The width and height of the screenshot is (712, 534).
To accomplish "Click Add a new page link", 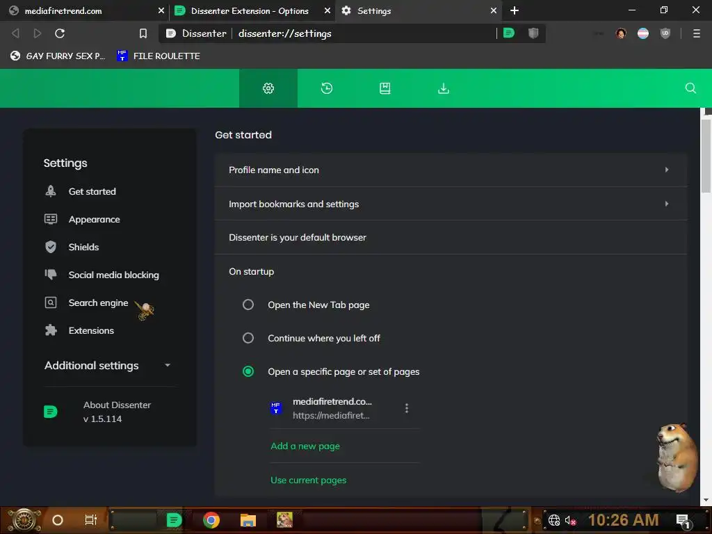I will click(x=305, y=446).
